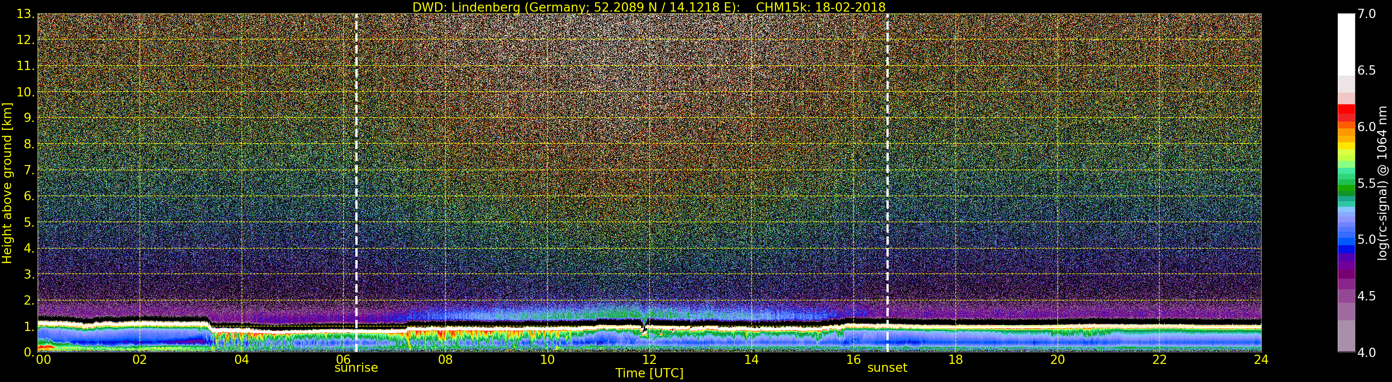Click the 'Time [UTC]' axis label
This screenshot has width=1392, height=382.
[649, 373]
